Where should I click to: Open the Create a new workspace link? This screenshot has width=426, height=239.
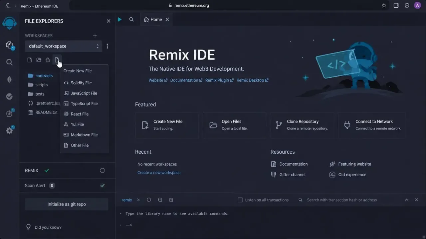pyautogui.click(x=159, y=173)
